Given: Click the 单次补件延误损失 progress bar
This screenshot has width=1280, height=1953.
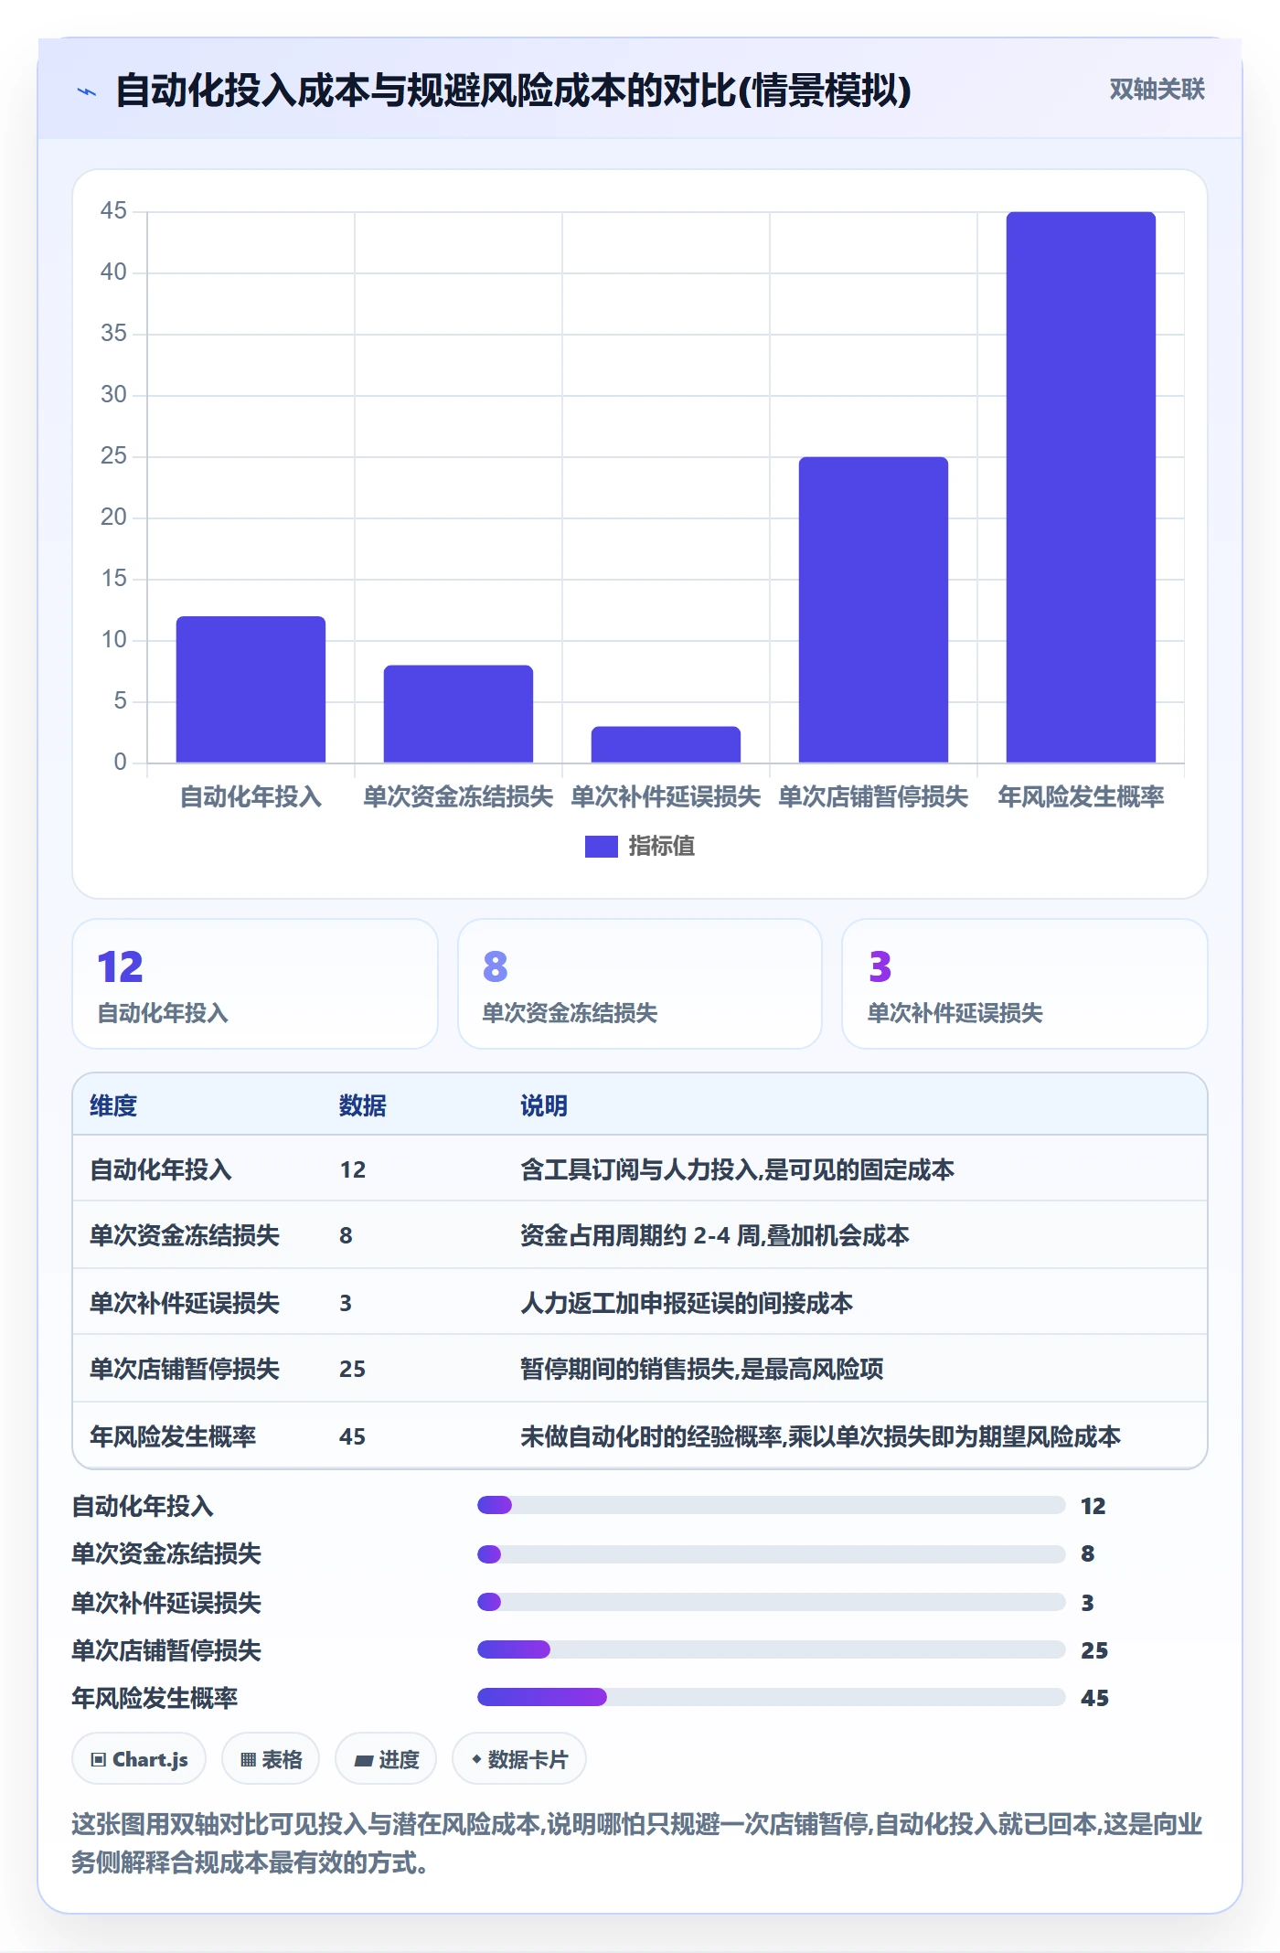Looking at the screenshot, I should (x=772, y=1602).
